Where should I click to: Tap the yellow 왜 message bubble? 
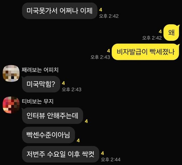(x=171, y=33)
